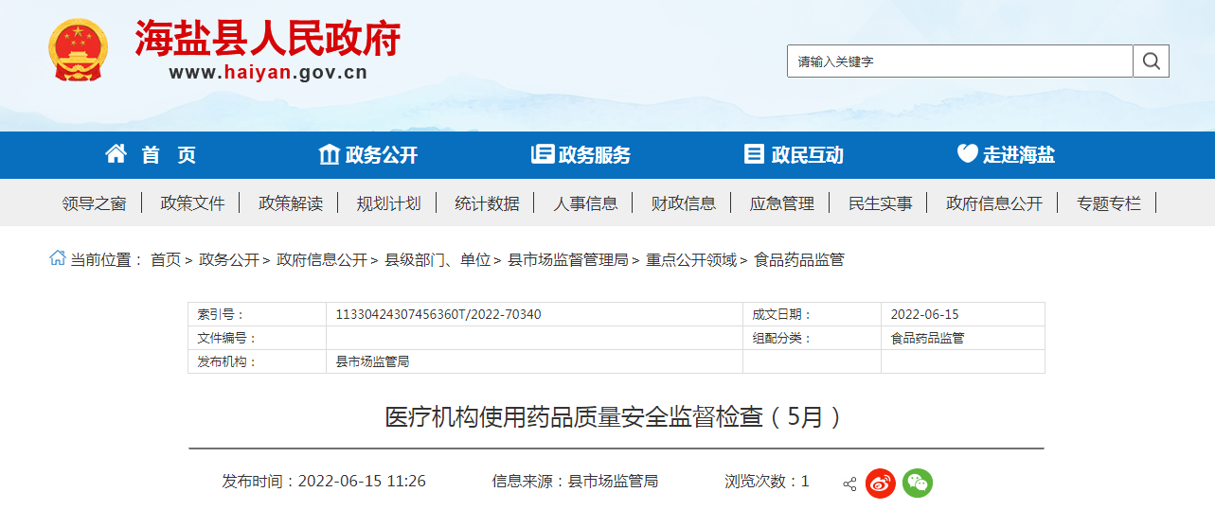Type in the 请输入关键字 search field
This screenshot has width=1215, height=510.
(959, 62)
